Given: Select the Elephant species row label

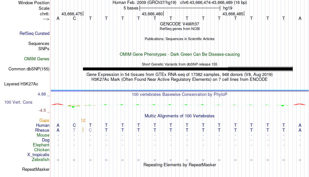Looking at the screenshot, I should pyautogui.click(x=41, y=145).
